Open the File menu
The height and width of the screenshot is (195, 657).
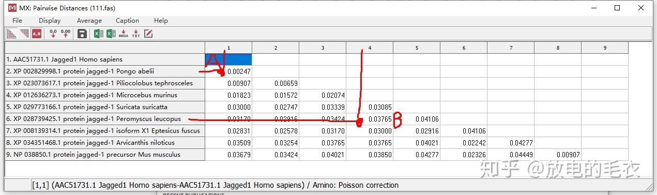[x=18, y=21]
